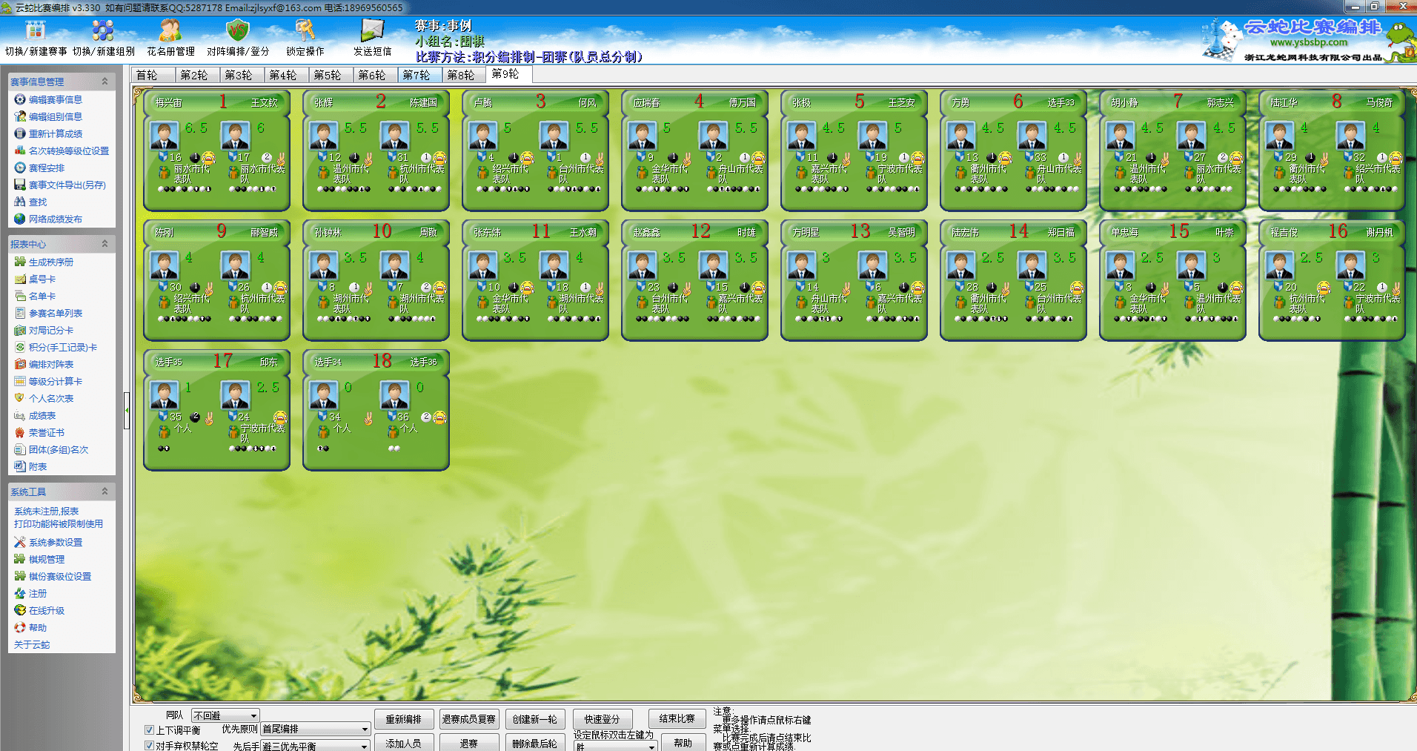Collapse the 系统工具 panel

pos(104,491)
